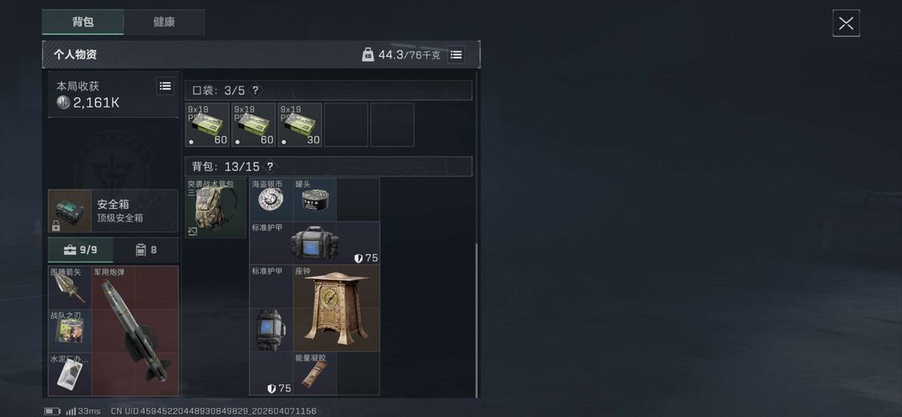902x417 pixels.
Task: Switch to the tab showing 8
Action: [x=145, y=250]
